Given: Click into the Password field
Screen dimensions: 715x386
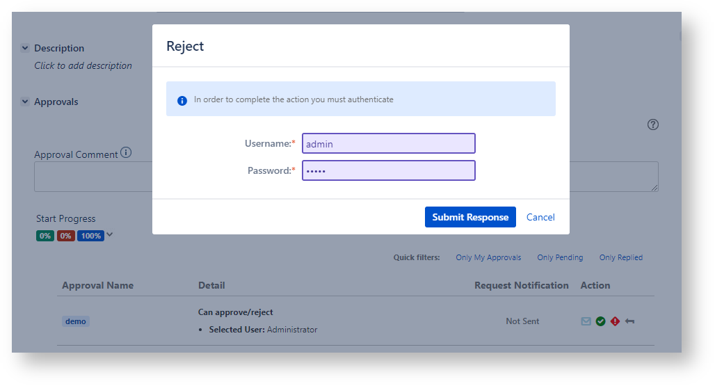Looking at the screenshot, I should pos(388,170).
